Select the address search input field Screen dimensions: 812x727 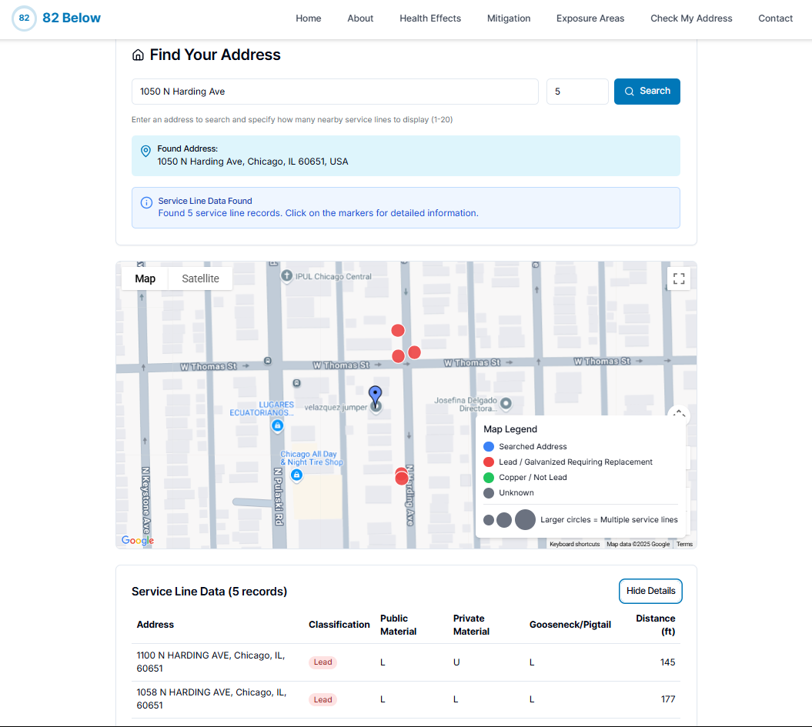point(335,91)
